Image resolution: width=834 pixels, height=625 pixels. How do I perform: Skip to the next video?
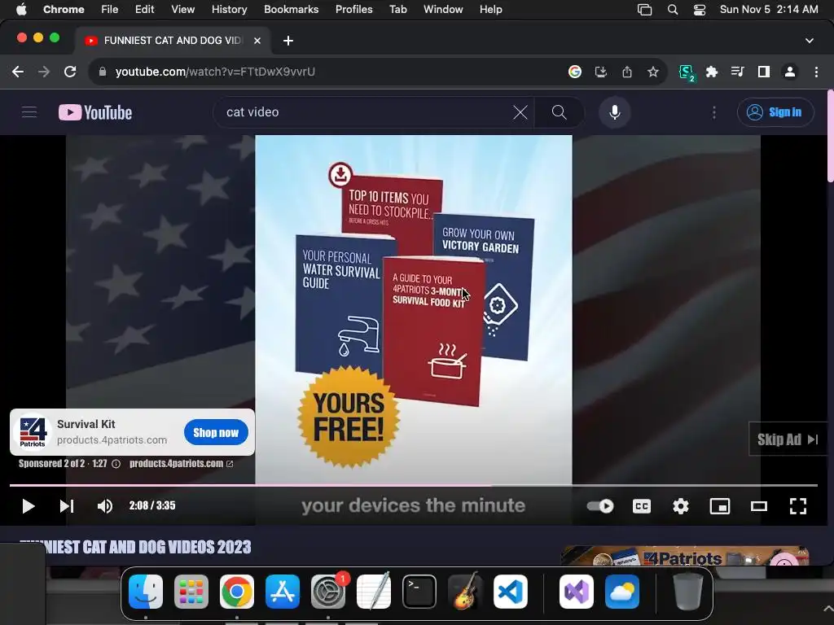coord(67,506)
